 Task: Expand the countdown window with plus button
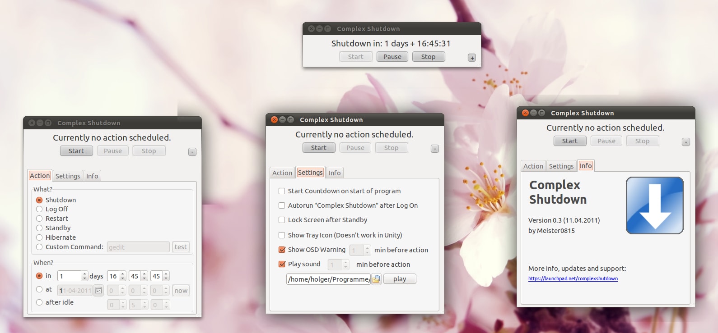pyautogui.click(x=472, y=58)
